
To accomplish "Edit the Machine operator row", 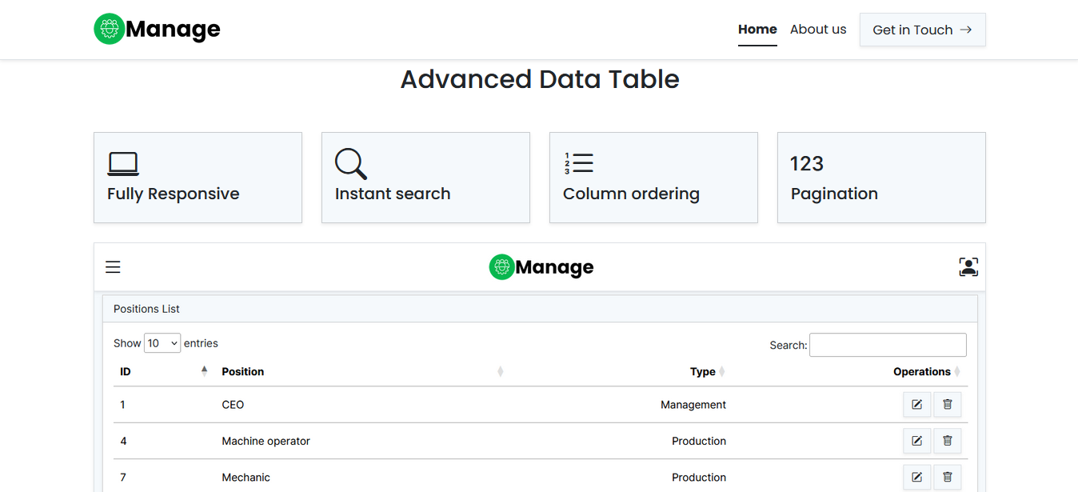I will point(916,441).
